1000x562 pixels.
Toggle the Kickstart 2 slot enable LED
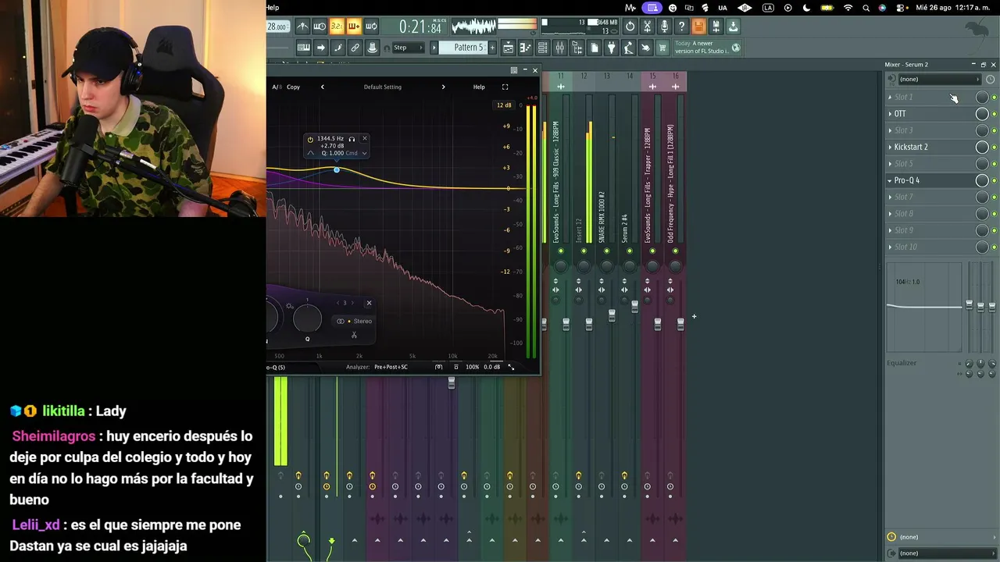(x=994, y=148)
